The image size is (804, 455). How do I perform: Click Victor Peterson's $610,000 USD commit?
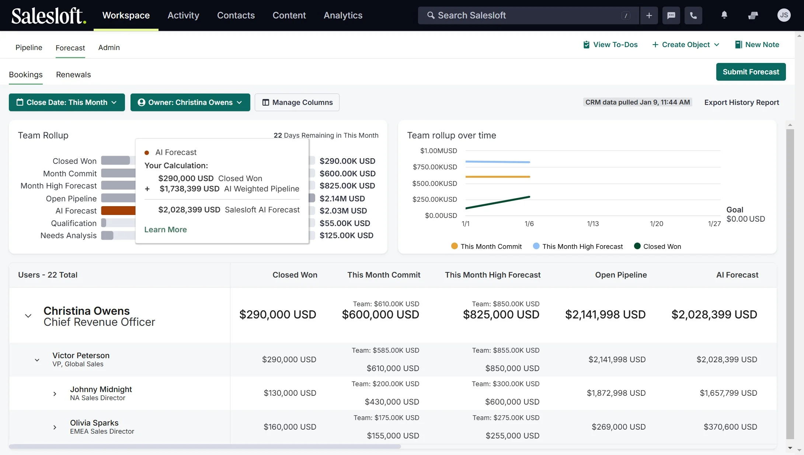coord(393,368)
